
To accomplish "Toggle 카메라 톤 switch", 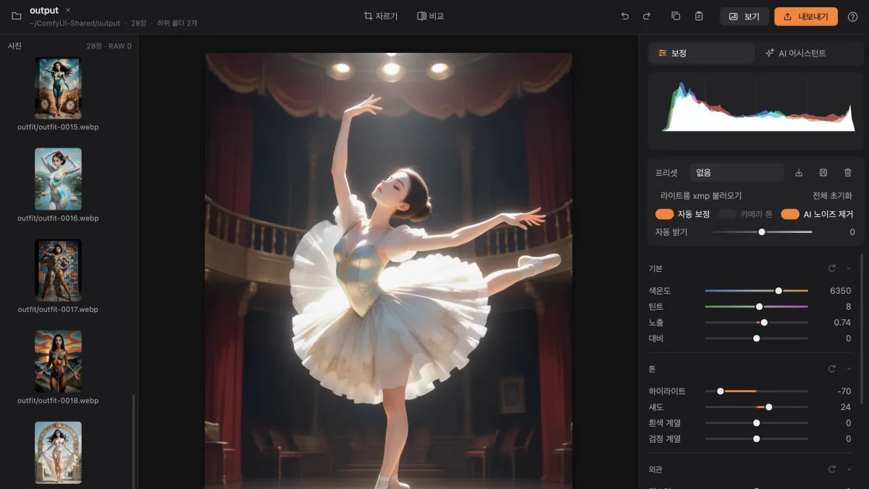I will (727, 214).
